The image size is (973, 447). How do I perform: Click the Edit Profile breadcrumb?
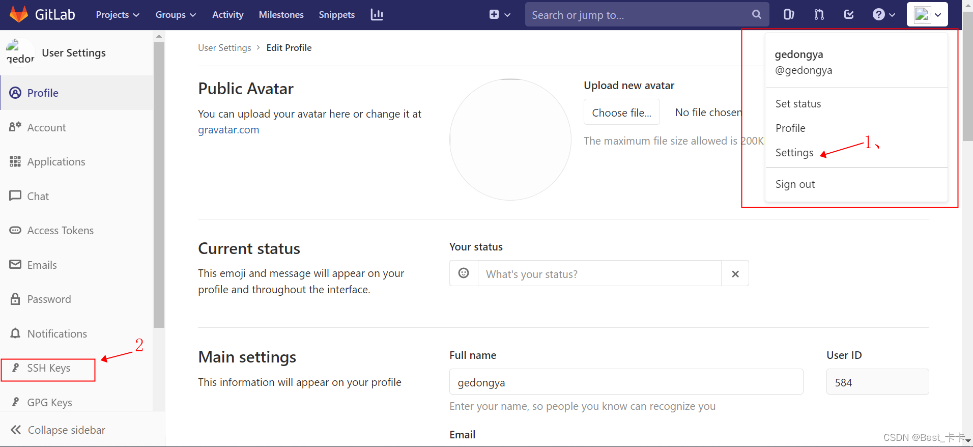[x=289, y=48]
